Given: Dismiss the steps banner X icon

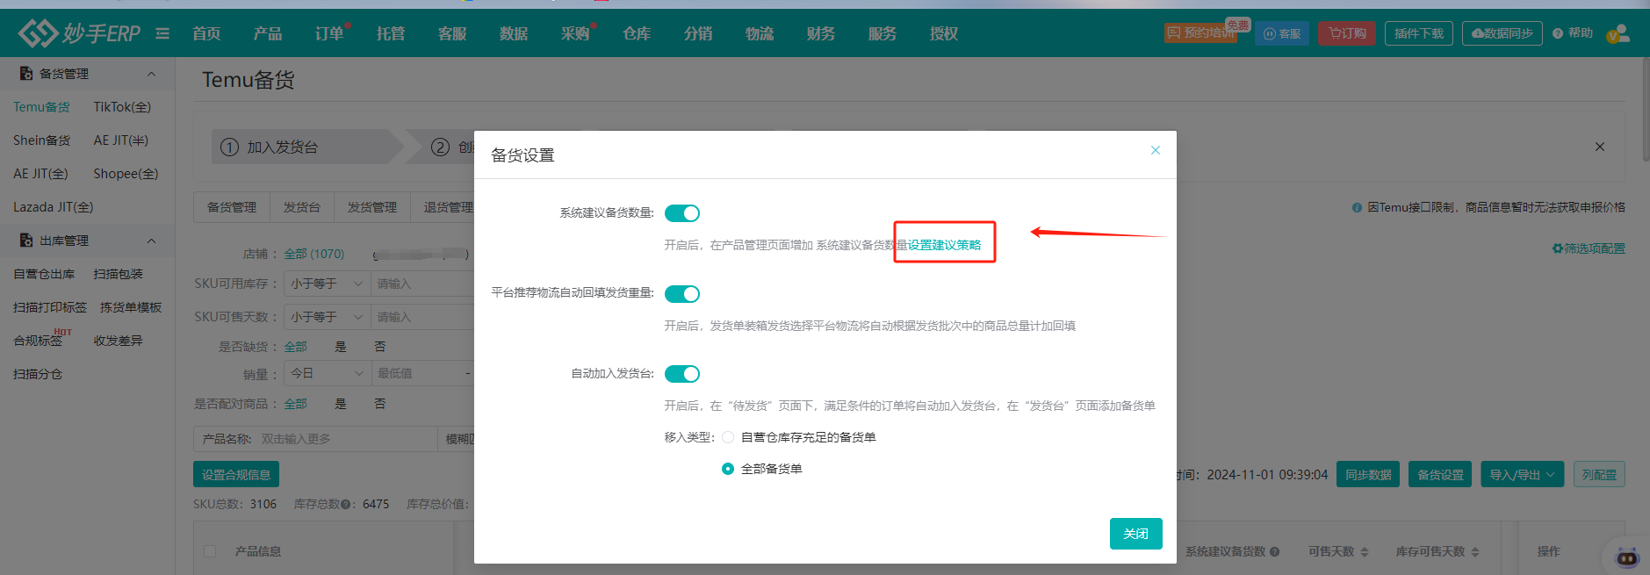Looking at the screenshot, I should tap(1600, 147).
